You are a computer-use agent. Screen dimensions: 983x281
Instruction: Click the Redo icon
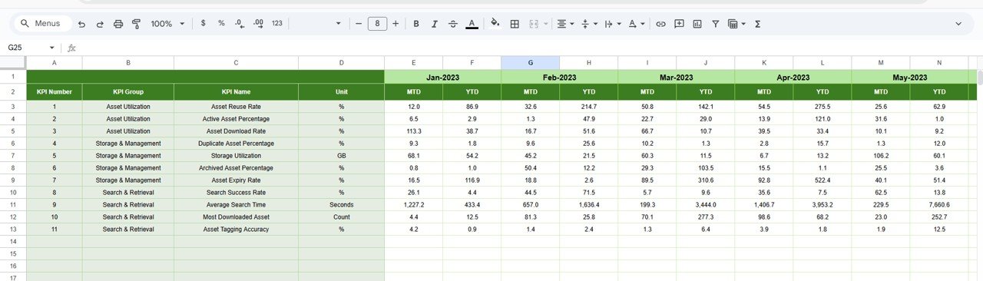point(100,24)
